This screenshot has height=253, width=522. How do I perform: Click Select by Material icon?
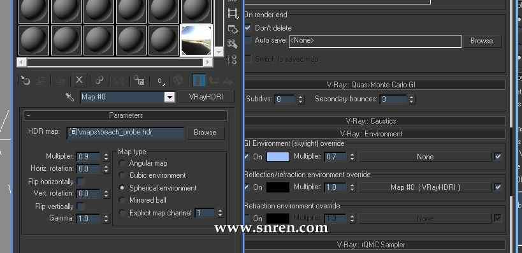pyautogui.click(x=233, y=44)
